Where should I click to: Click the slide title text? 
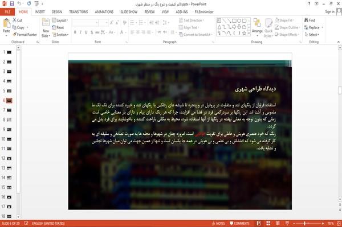pyautogui.click(x=255, y=89)
